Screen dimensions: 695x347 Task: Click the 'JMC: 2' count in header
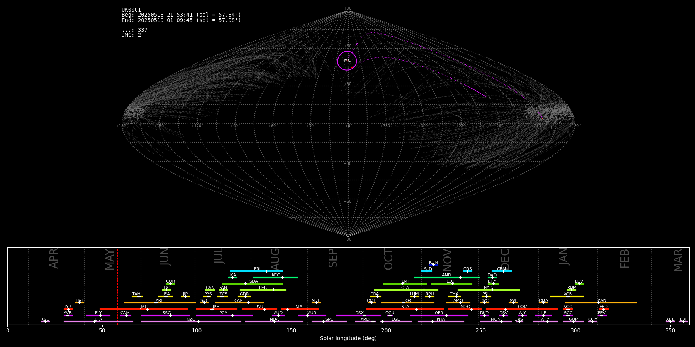[x=131, y=35]
